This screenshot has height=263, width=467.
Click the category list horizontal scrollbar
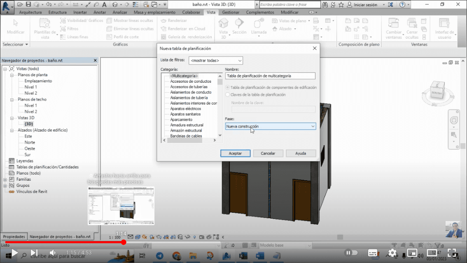click(x=184, y=140)
